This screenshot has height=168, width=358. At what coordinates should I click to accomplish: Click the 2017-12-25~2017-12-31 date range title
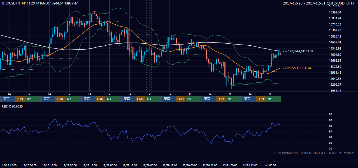tap(319, 3)
